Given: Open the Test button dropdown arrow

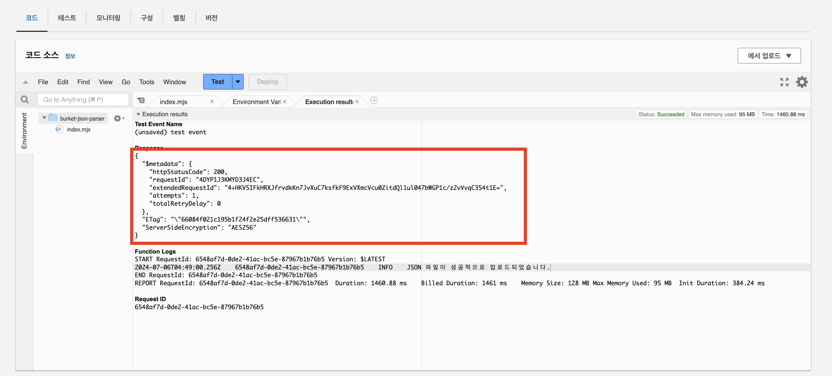Looking at the screenshot, I should (x=238, y=82).
